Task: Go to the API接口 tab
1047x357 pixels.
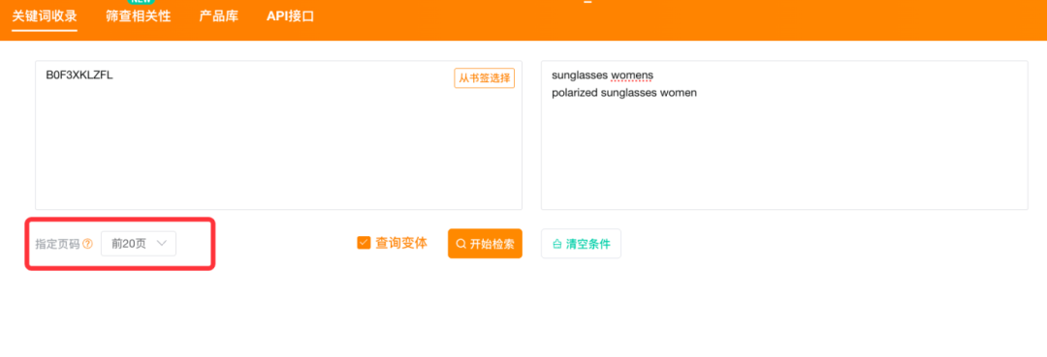Action: click(290, 16)
